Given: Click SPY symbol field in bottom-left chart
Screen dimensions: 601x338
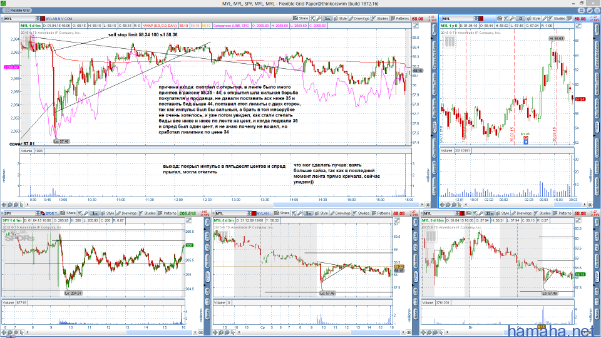Looking at the screenshot, I should (19, 213).
